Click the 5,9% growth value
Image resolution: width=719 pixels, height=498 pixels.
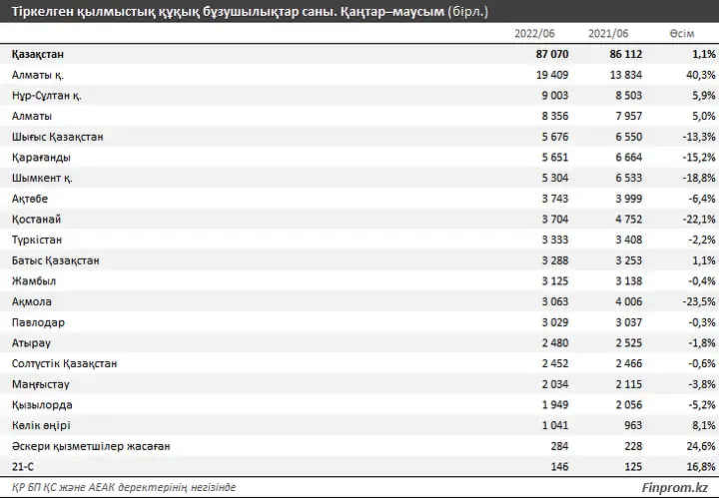pos(704,95)
